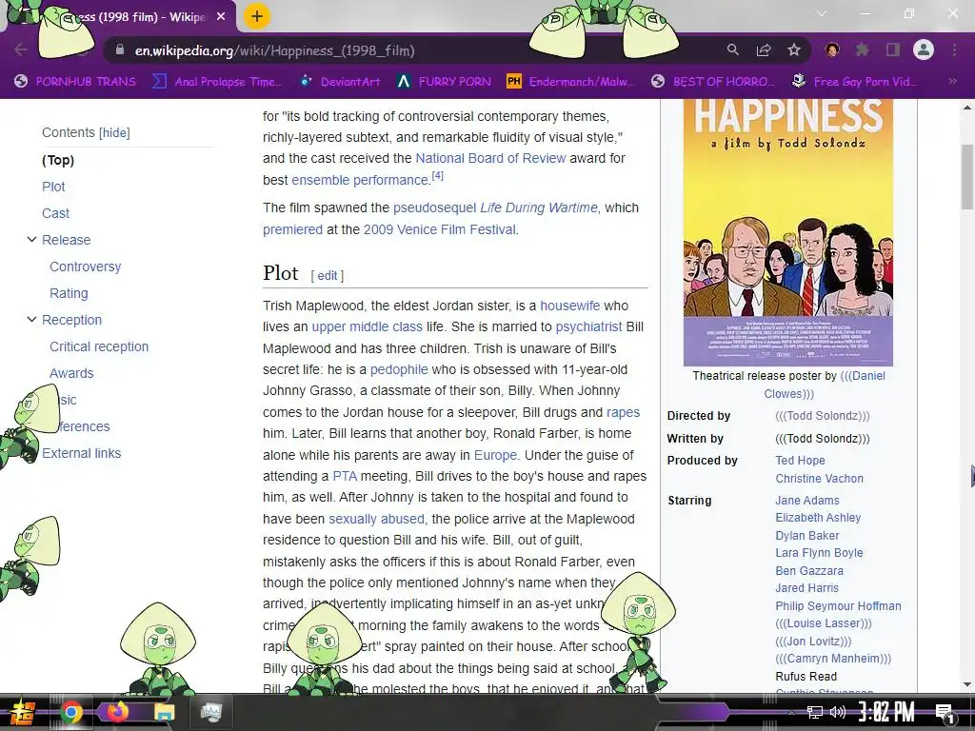Jump to Rating subsection
The height and width of the screenshot is (731, 975).
[69, 293]
